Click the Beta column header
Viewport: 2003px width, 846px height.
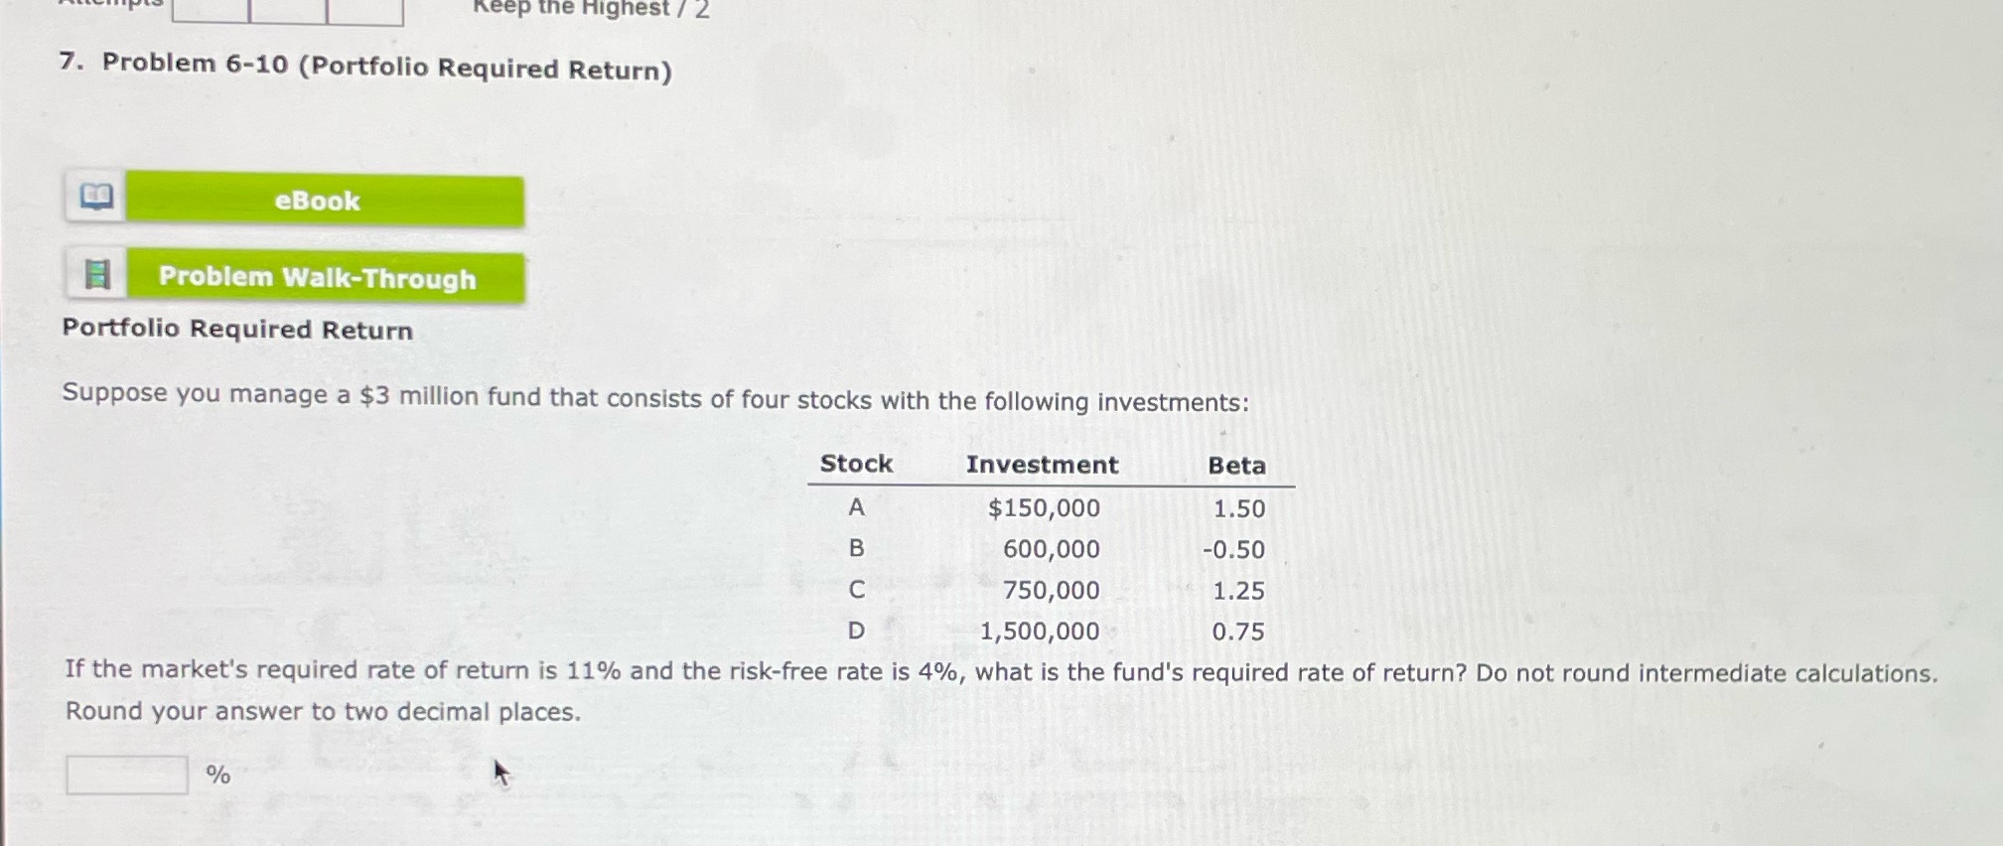pos(1235,465)
